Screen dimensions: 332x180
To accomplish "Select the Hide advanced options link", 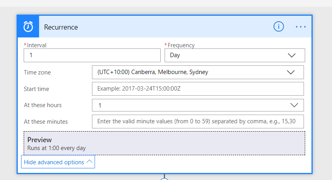I will coord(54,162).
